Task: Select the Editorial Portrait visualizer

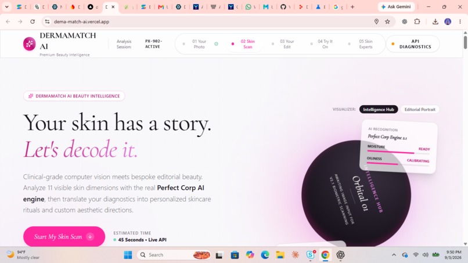Action: coord(420,109)
